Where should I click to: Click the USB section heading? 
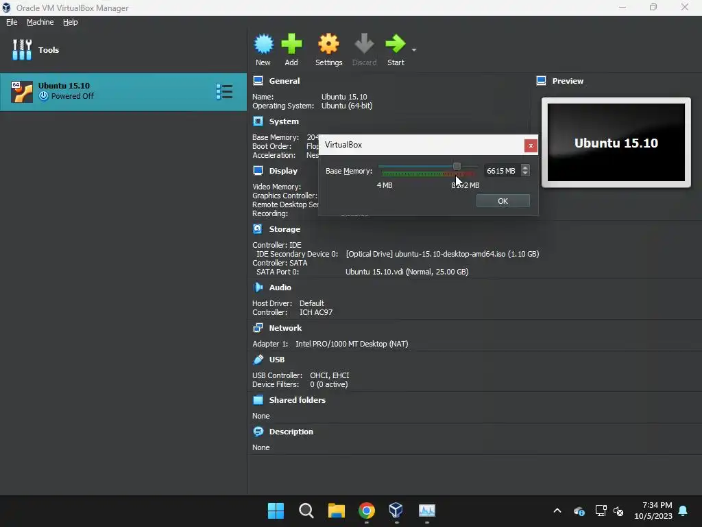[x=277, y=360]
